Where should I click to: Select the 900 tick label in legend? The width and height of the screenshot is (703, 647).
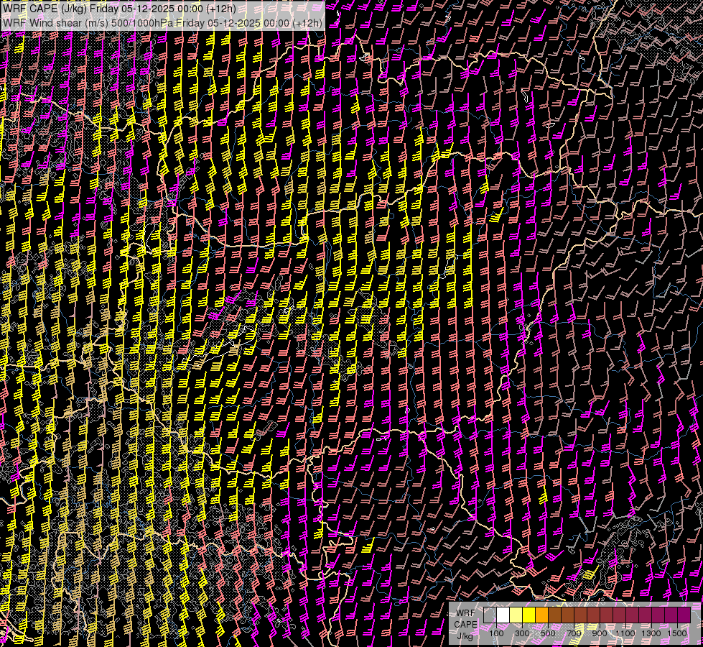pyautogui.click(x=600, y=633)
